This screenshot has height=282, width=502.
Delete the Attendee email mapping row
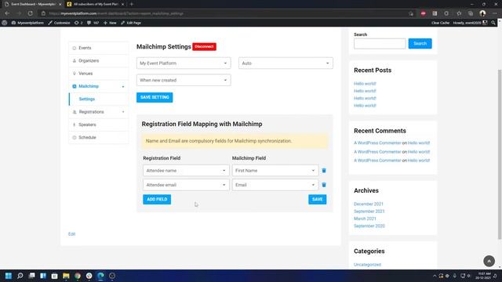(x=324, y=185)
